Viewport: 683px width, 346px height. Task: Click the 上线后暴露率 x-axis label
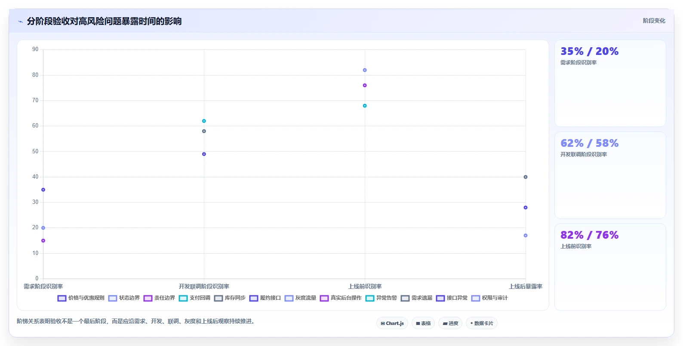point(526,286)
